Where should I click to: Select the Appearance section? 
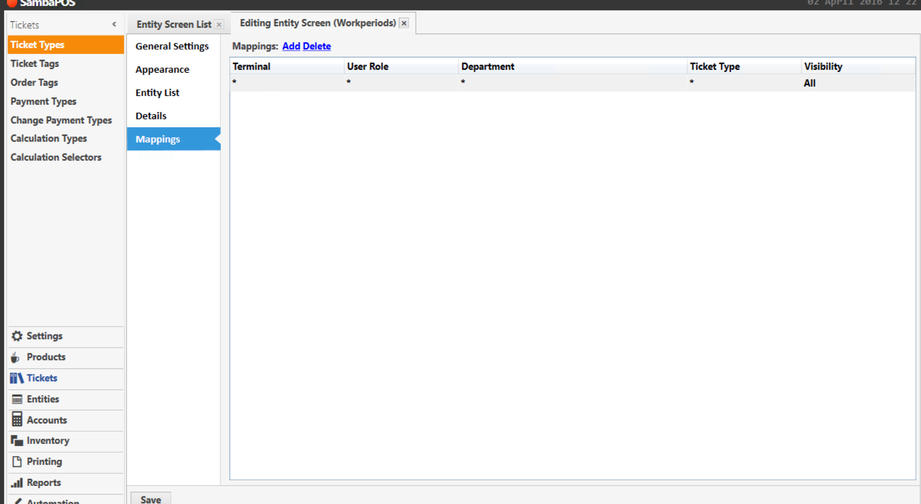click(x=162, y=69)
